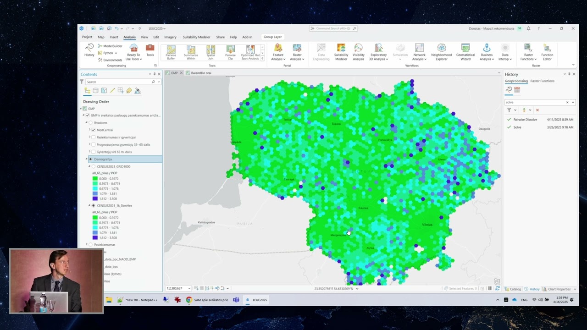Show history in calendar view icon
The width and height of the screenshot is (587, 330).
click(x=517, y=90)
